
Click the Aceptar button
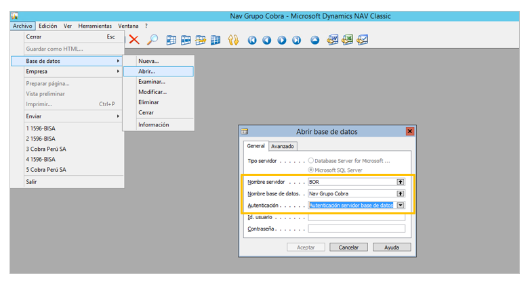(306, 247)
